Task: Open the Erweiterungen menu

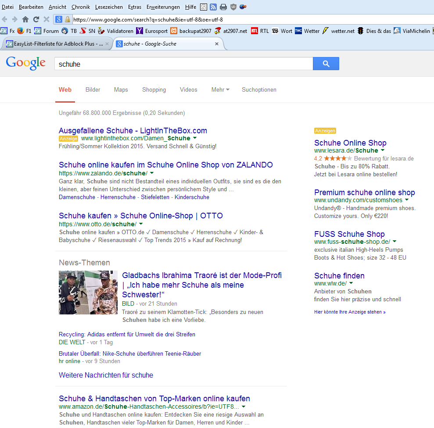Action: point(163,7)
